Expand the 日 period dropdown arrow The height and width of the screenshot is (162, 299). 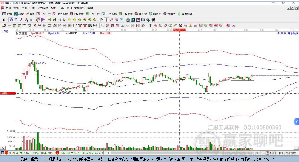7,20
